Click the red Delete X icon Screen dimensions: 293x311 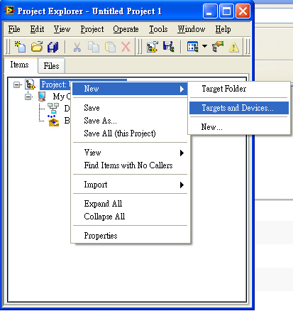126,47
